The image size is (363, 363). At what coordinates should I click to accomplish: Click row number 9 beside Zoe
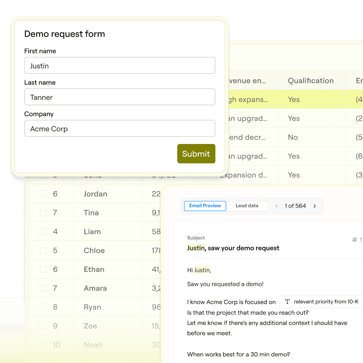pyautogui.click(x=55, y=326)
